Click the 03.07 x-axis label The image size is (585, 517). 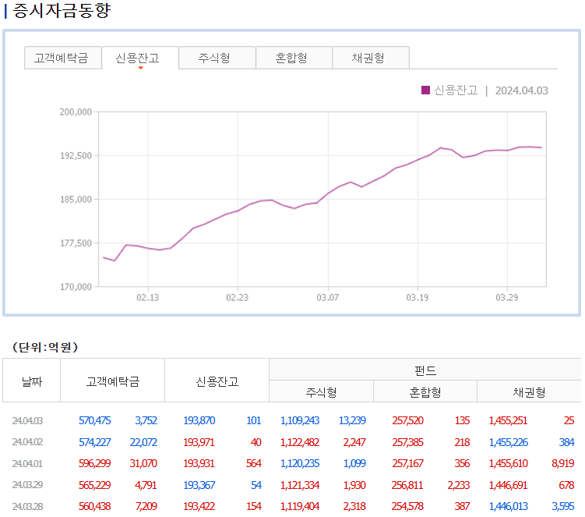328,298
